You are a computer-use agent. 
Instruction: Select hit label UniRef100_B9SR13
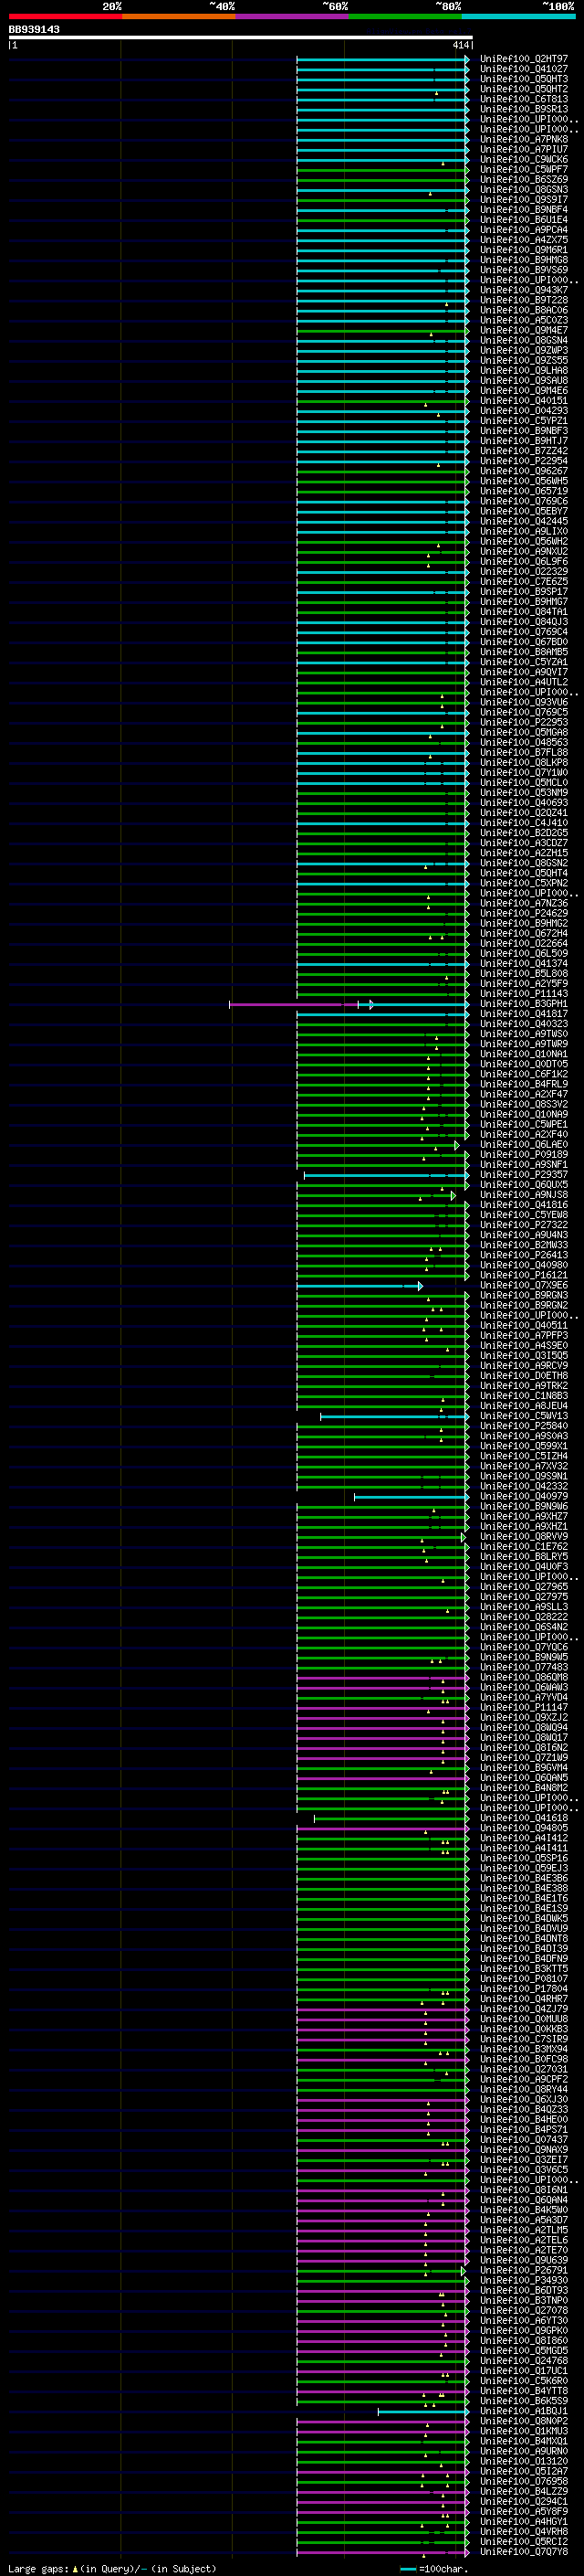point(523,109)
